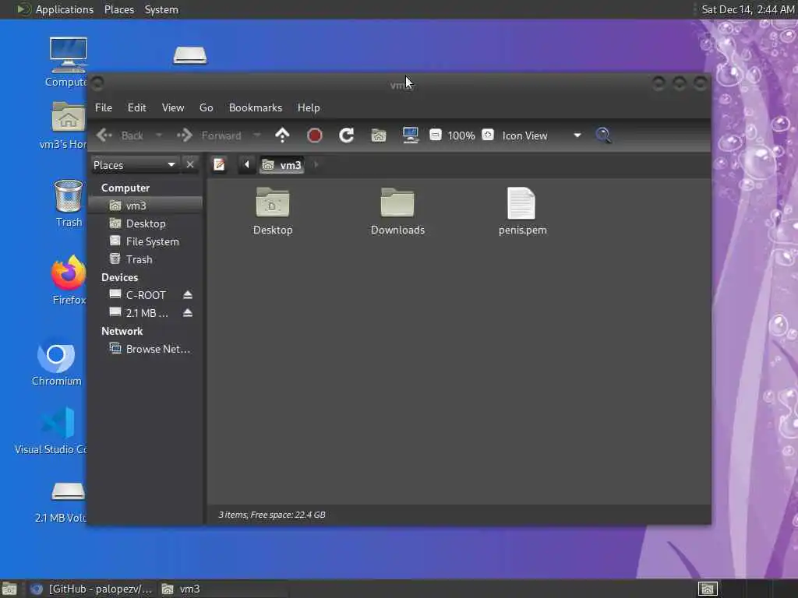Viewport: 798px width, 598px height.
Task: Open Back history dropdown arrow
Action: [x=159, y=135]
